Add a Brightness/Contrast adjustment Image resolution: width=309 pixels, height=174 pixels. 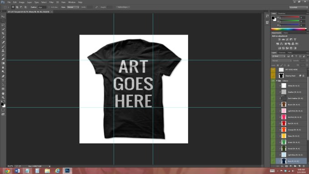(x=279, y=40)
